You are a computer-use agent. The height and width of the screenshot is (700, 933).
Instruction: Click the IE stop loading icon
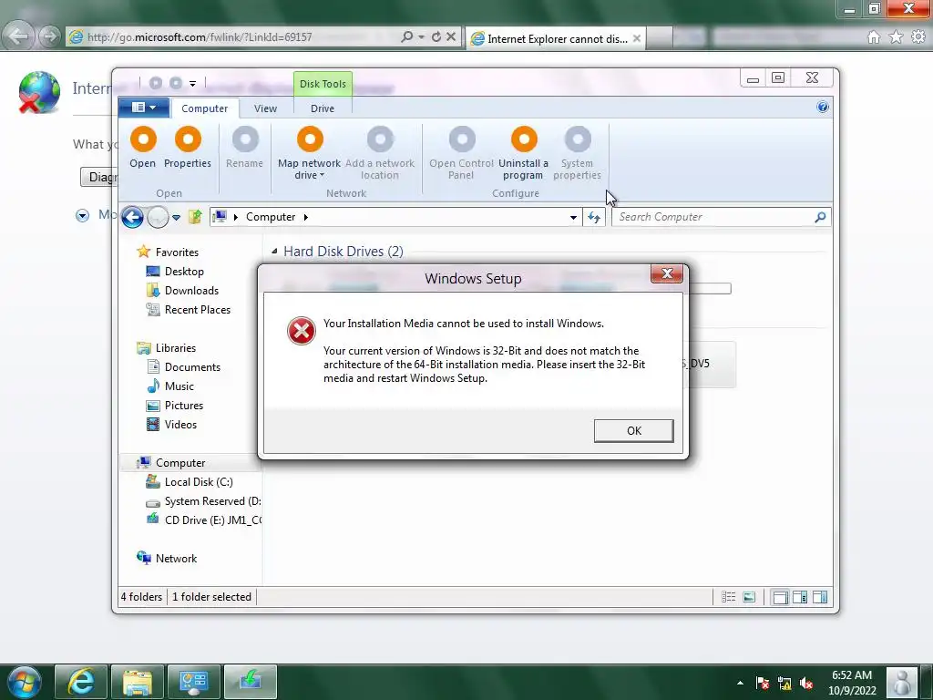click(451, 36)
